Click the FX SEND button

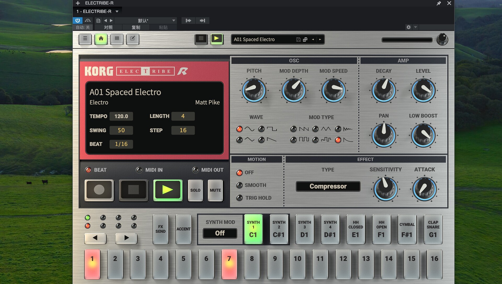[161, 229]
